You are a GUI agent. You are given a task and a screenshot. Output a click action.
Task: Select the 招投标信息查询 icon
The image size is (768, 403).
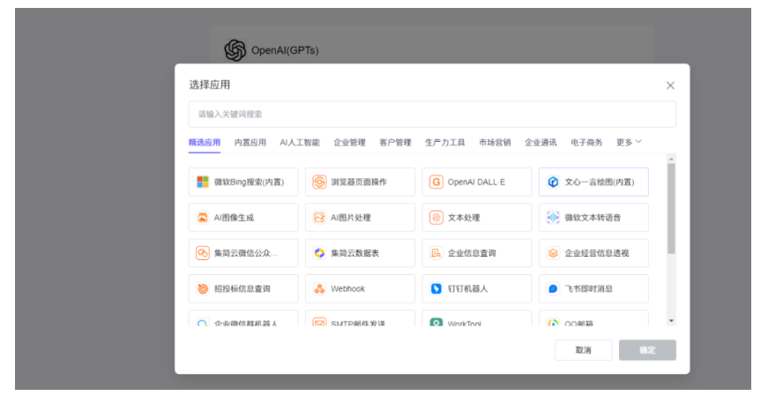point(203,288)
